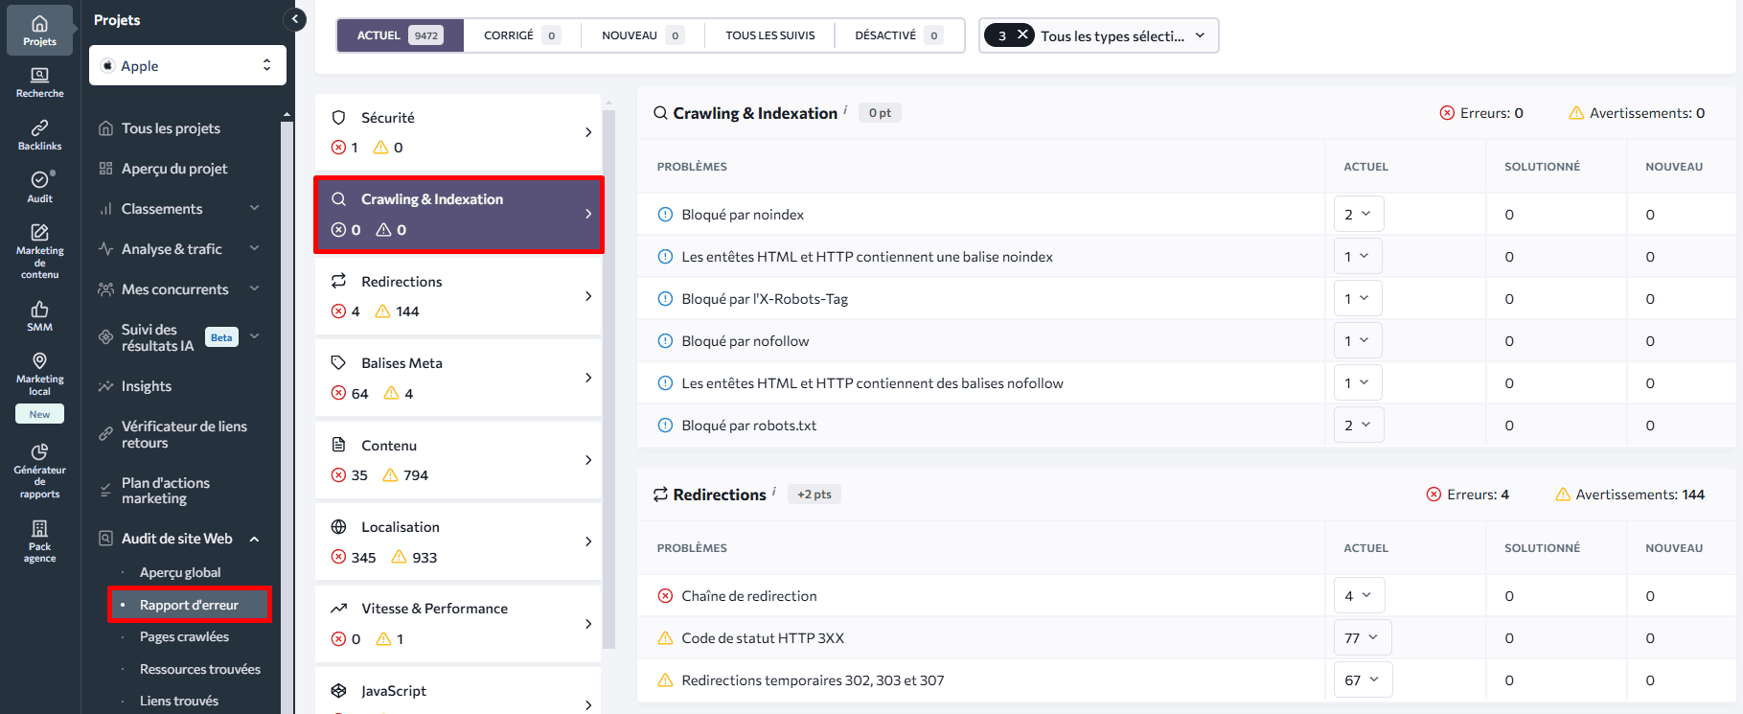Click info icon beside Bloqué par robots.txt
This screenshot has height=714, width=1743.
coord(665,426)
